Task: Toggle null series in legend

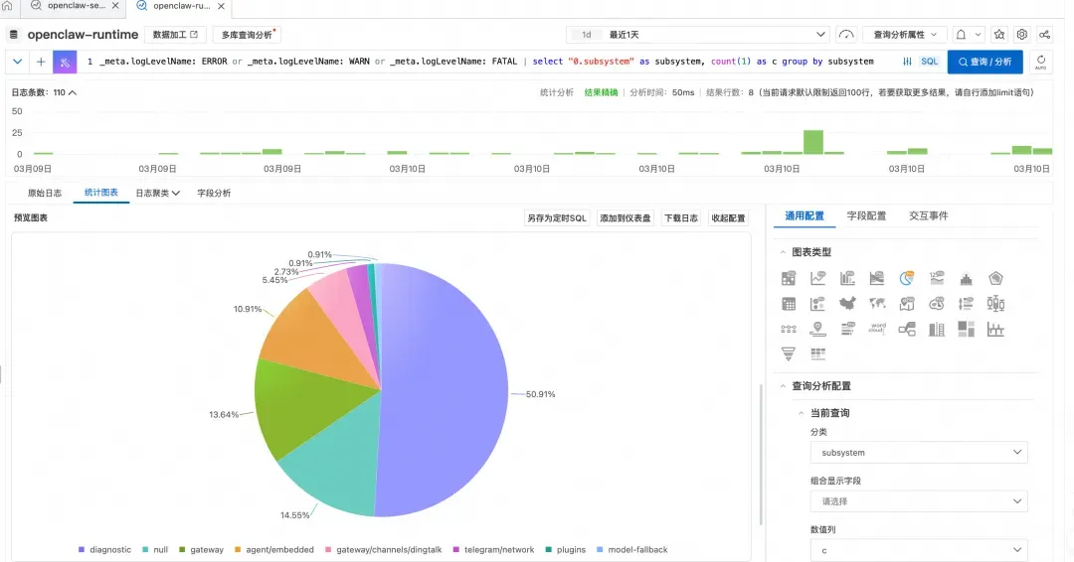Action: click(155, 550)
